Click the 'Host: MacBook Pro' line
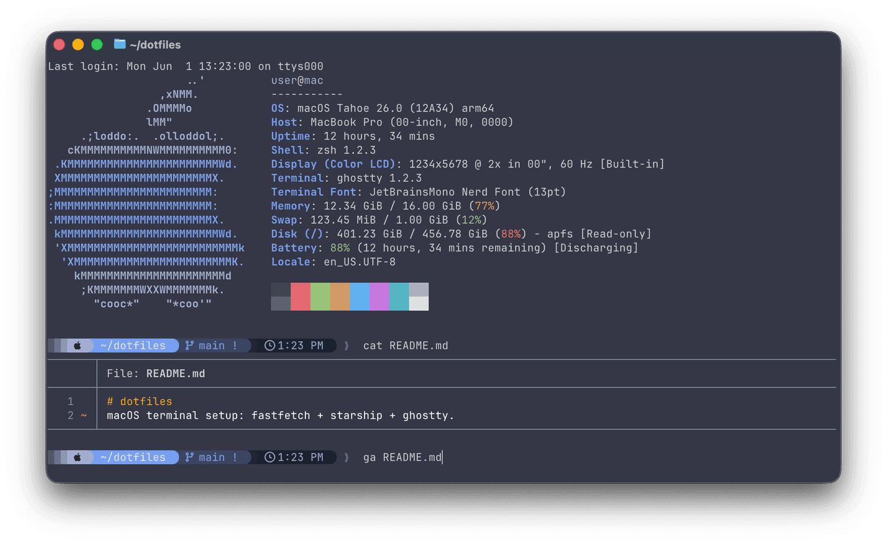Screen dimensions: 887x544 (392, 122)
